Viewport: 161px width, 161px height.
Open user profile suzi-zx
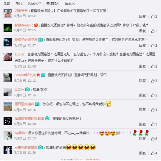[x=19, y=54]
